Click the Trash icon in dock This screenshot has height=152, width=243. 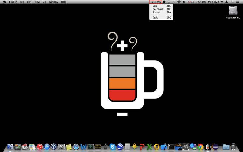pos(233,147)
